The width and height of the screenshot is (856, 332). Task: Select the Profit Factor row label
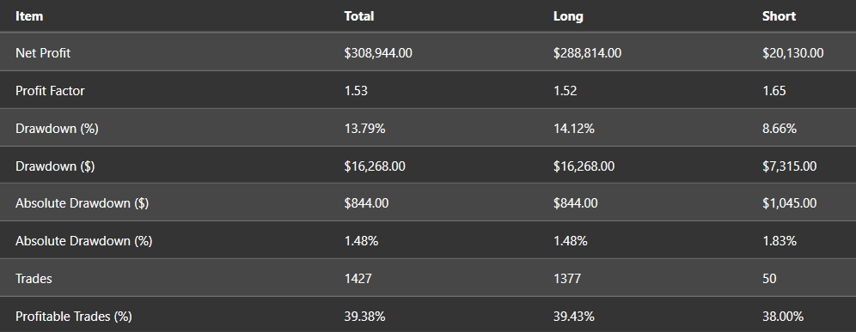click(x=50, y=90)
